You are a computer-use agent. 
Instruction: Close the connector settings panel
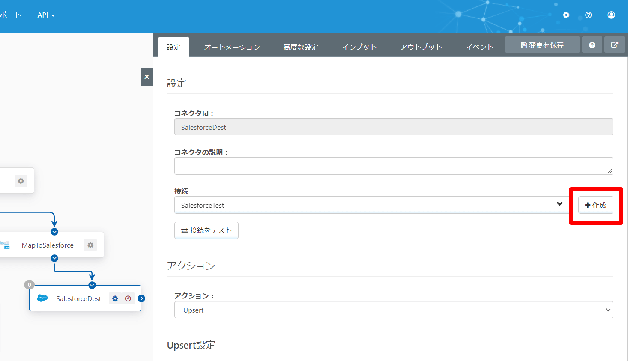[147, 77]
